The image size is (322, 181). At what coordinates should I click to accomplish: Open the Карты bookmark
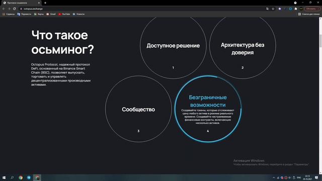pyautogui.click(x=39, y=14)
